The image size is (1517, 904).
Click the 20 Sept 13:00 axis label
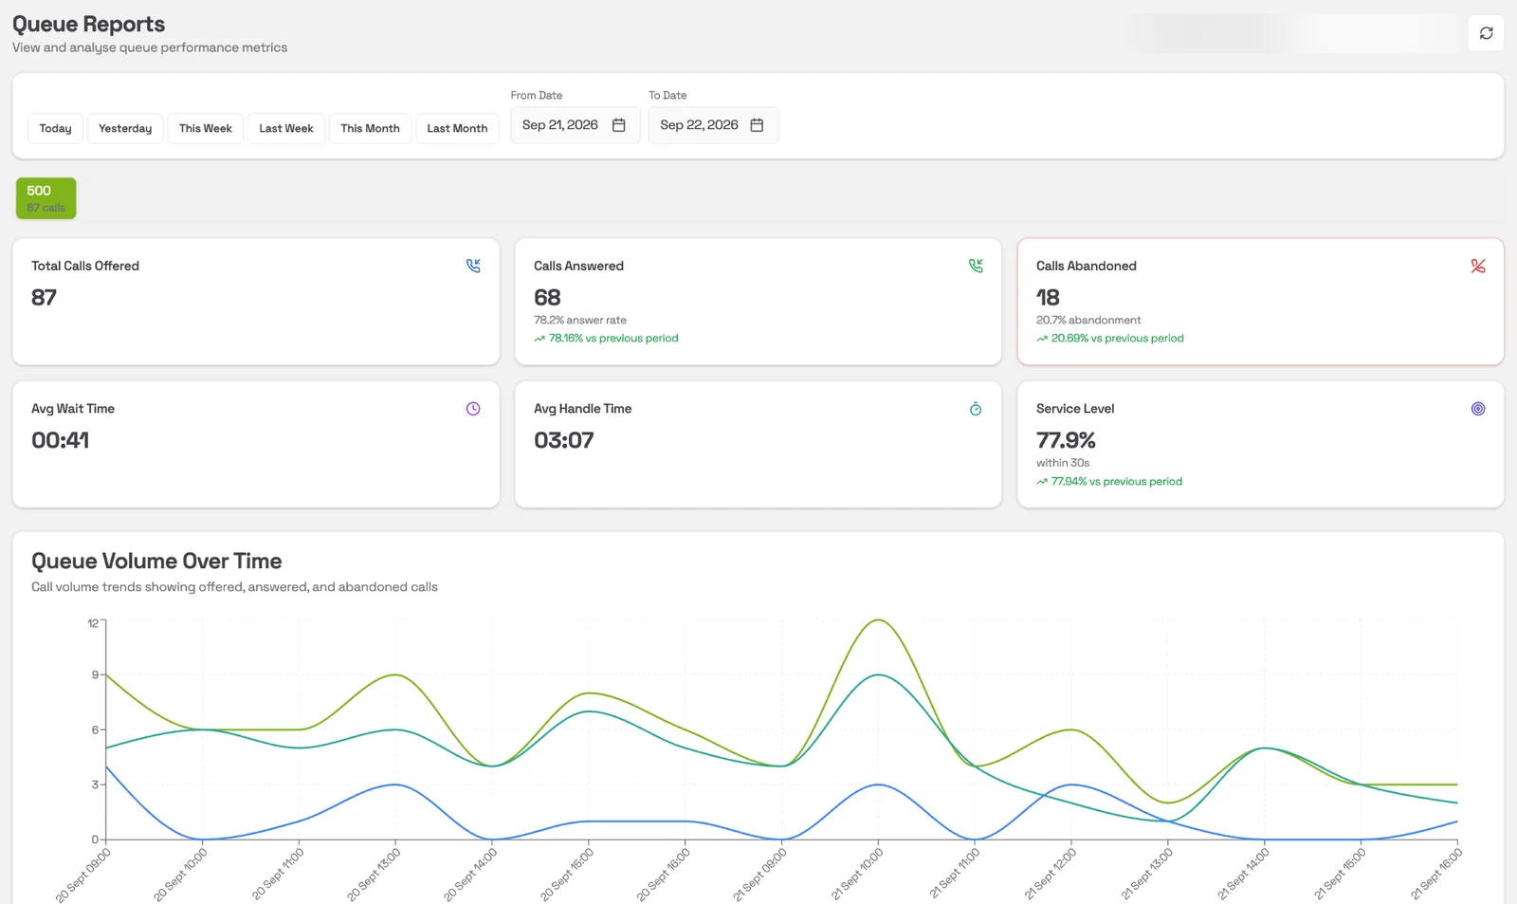(375, 874)
